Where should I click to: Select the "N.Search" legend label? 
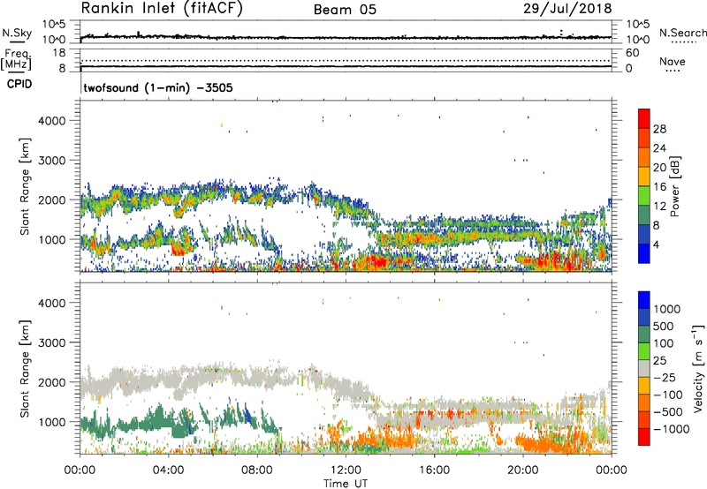click(682, 33)
